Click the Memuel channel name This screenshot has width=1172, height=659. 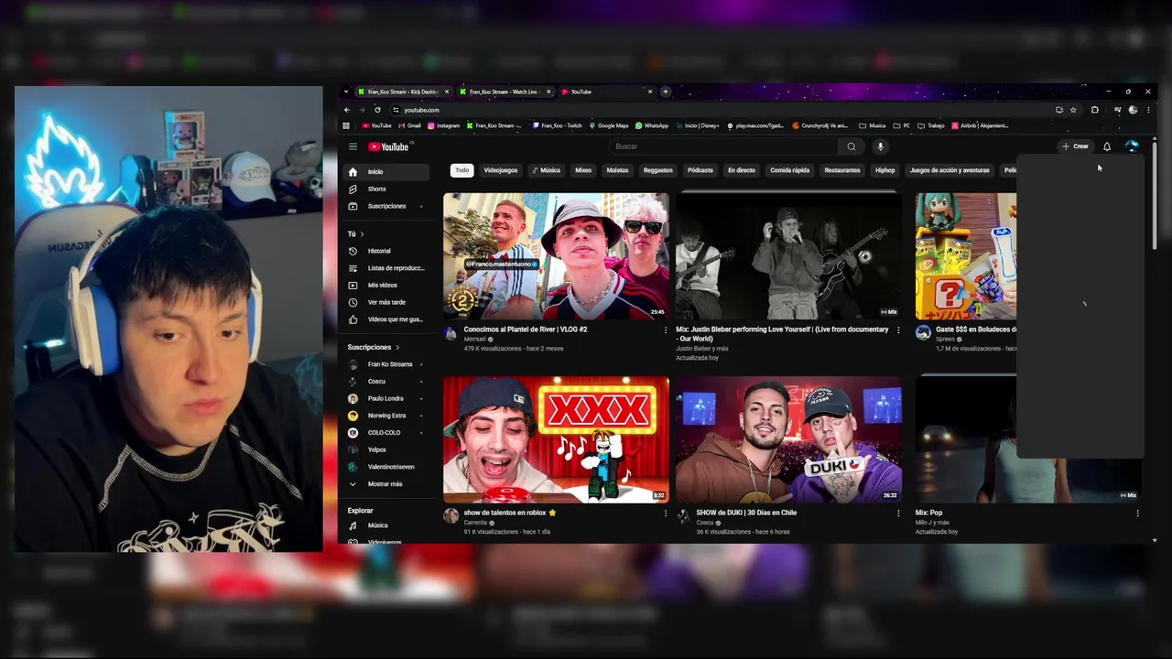[x=474, y=340]
